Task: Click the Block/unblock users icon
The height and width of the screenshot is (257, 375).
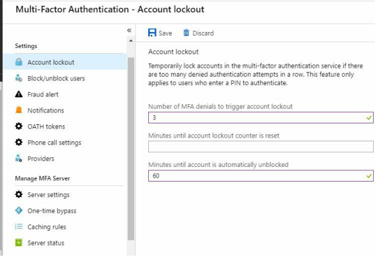Action: (19, 78)
